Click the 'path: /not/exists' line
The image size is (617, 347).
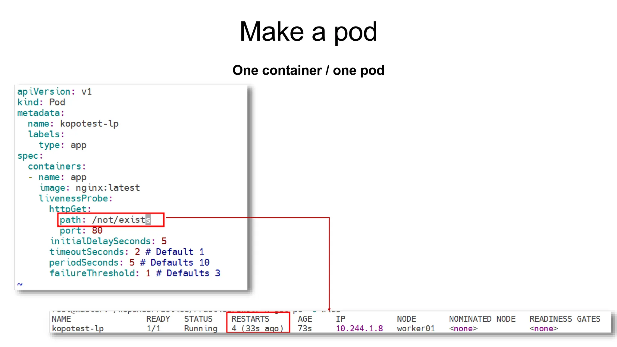point(105,220)
